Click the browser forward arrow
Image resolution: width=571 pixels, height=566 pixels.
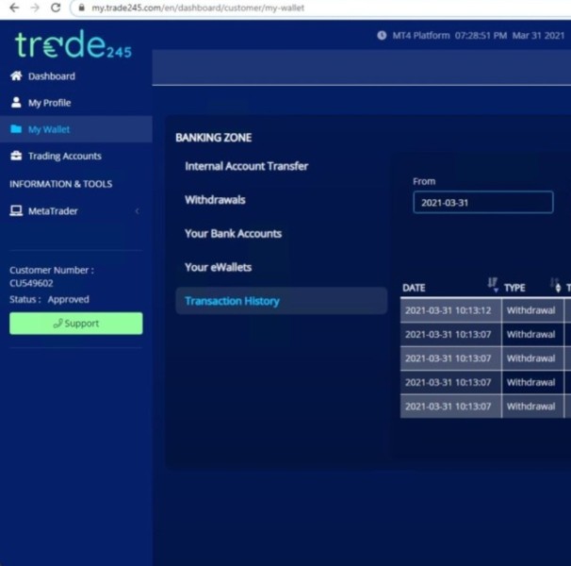[x=35, y=8]
